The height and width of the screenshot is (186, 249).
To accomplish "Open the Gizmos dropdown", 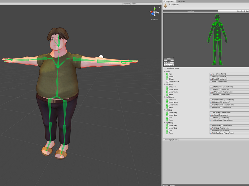I will pyautogui.click(x=127, y=4).
